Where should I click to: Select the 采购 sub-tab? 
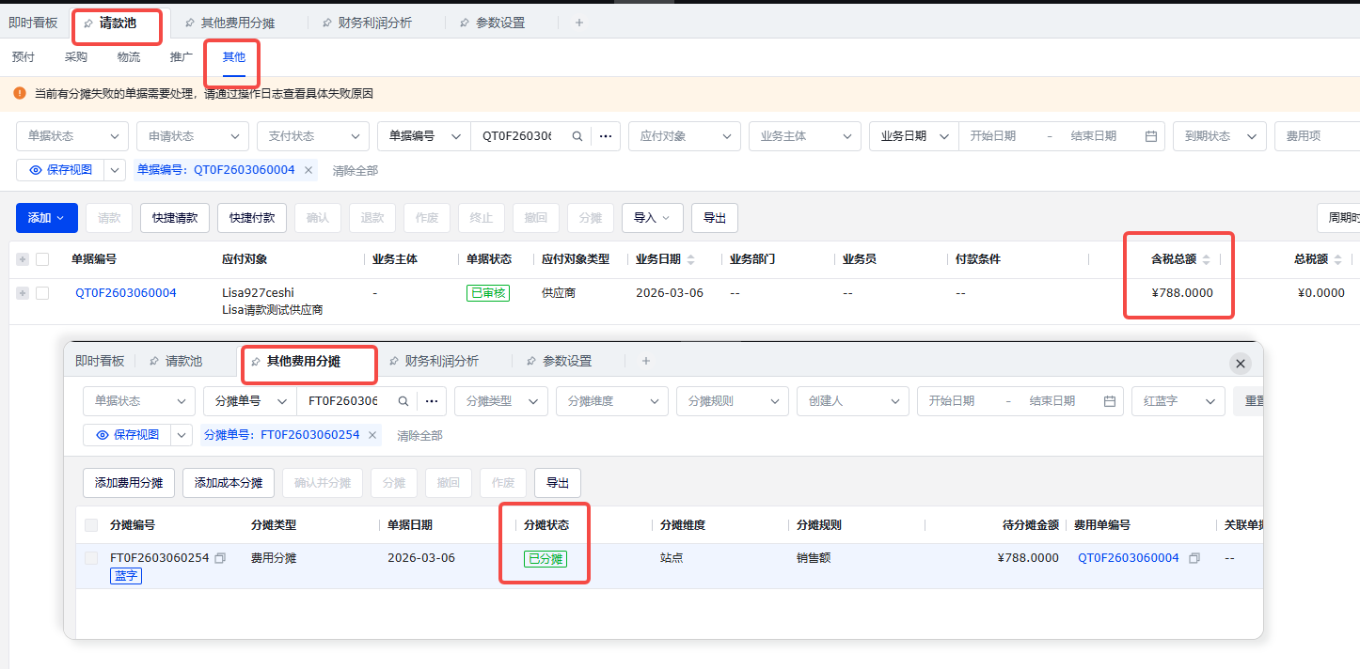pos(76,57)
